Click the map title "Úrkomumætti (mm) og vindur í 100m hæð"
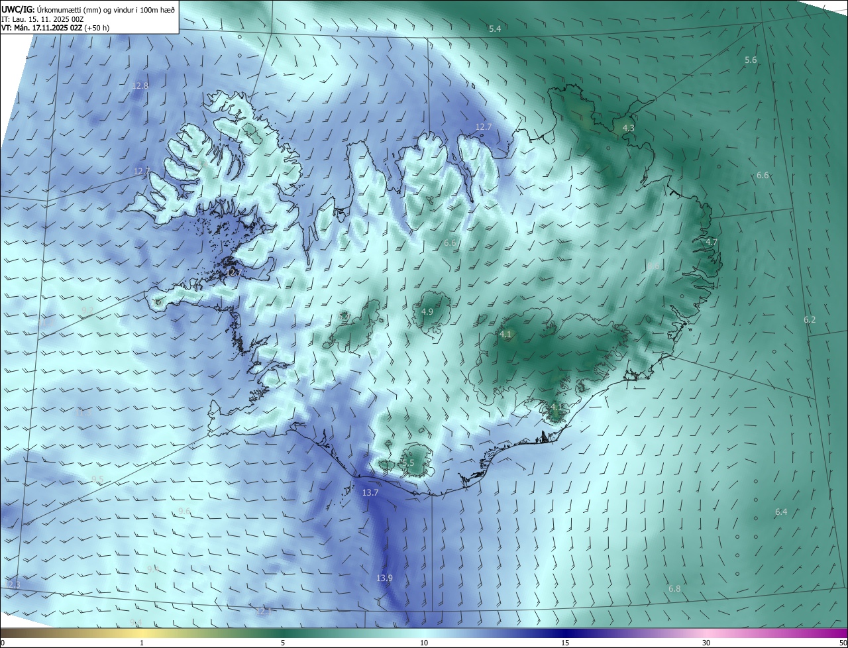The image size is (848, 648). 105,9
